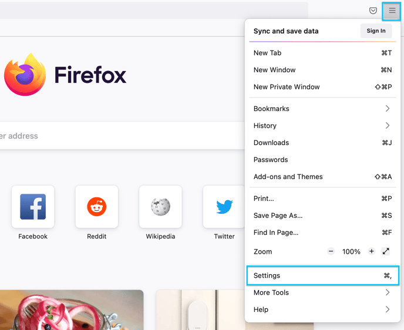
Task: Open the Twitter shortcut tile
Action: coord(224,207)
